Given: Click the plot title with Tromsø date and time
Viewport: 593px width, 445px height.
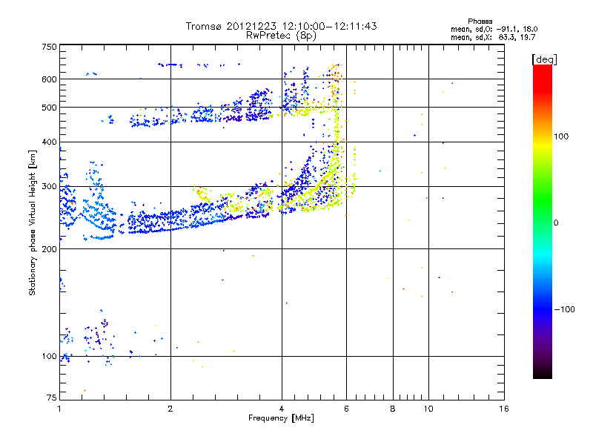Looking at the screenshot, I should tap(281, 26).
